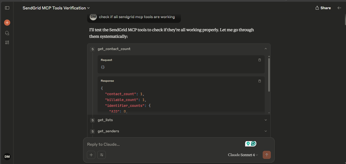Click the Grammarly icon in the reply box
The width and height of the screenshot is (346, 164).
pos(253,143)
